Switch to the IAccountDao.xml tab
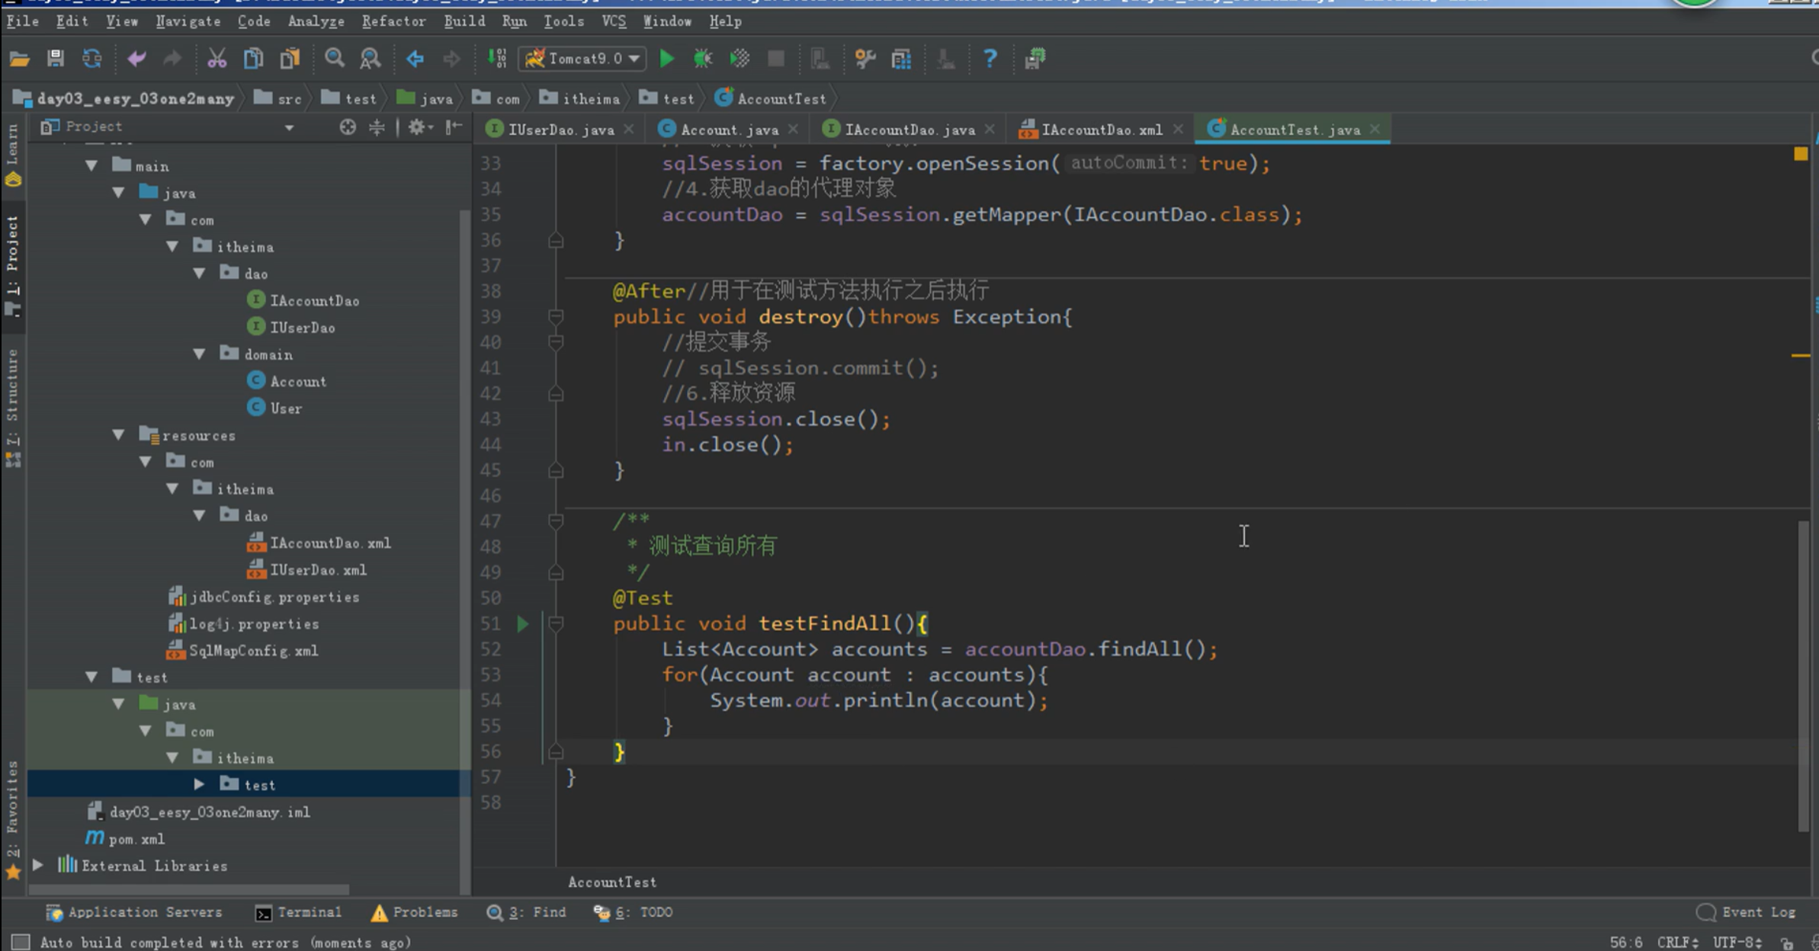This screenshot has width=1819, height=951. (1101, 130)
